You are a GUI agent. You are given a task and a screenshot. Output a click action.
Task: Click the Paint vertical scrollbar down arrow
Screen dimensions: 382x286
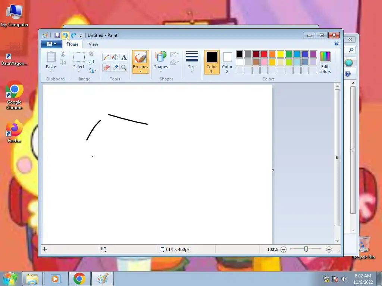tap(338, 241)
